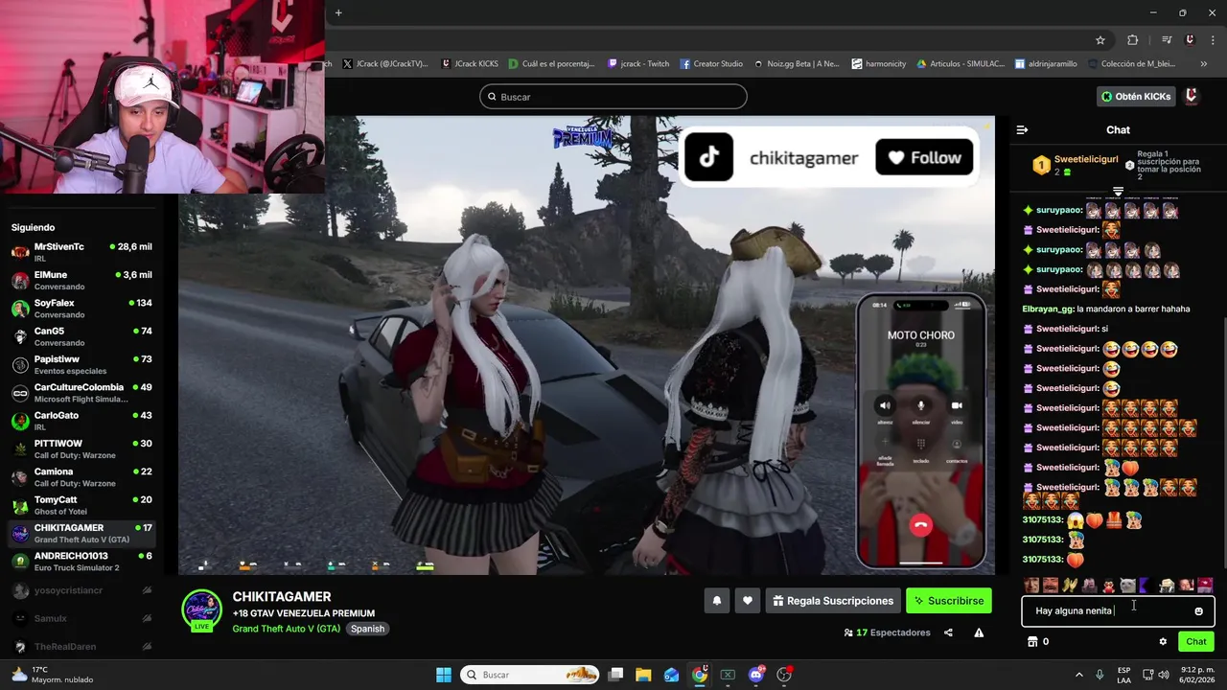1227x690 pixels.
Task: Open JCrack (@JCrackTV) X bookmark
Action: point(385,64)
